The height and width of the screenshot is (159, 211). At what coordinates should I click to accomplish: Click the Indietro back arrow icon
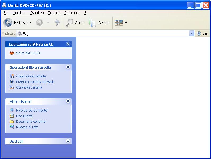[8, 23]
